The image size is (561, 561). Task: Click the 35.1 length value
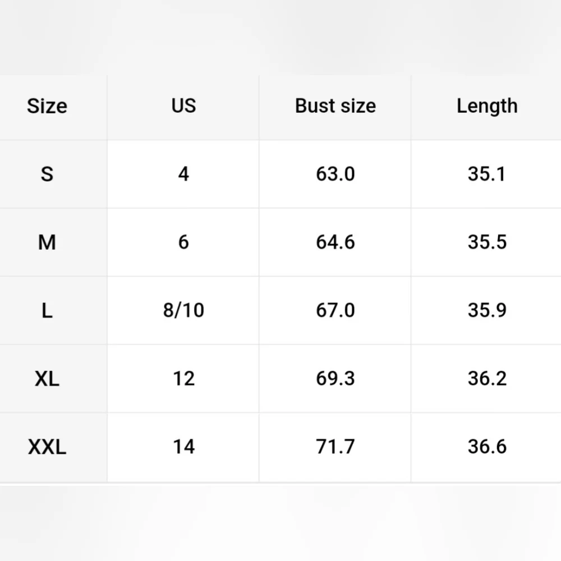(x=487, y=174)
